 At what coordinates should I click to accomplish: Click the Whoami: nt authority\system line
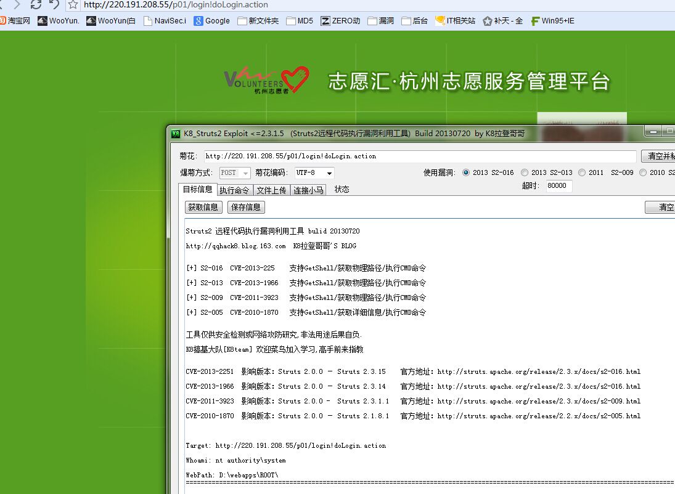236,461
